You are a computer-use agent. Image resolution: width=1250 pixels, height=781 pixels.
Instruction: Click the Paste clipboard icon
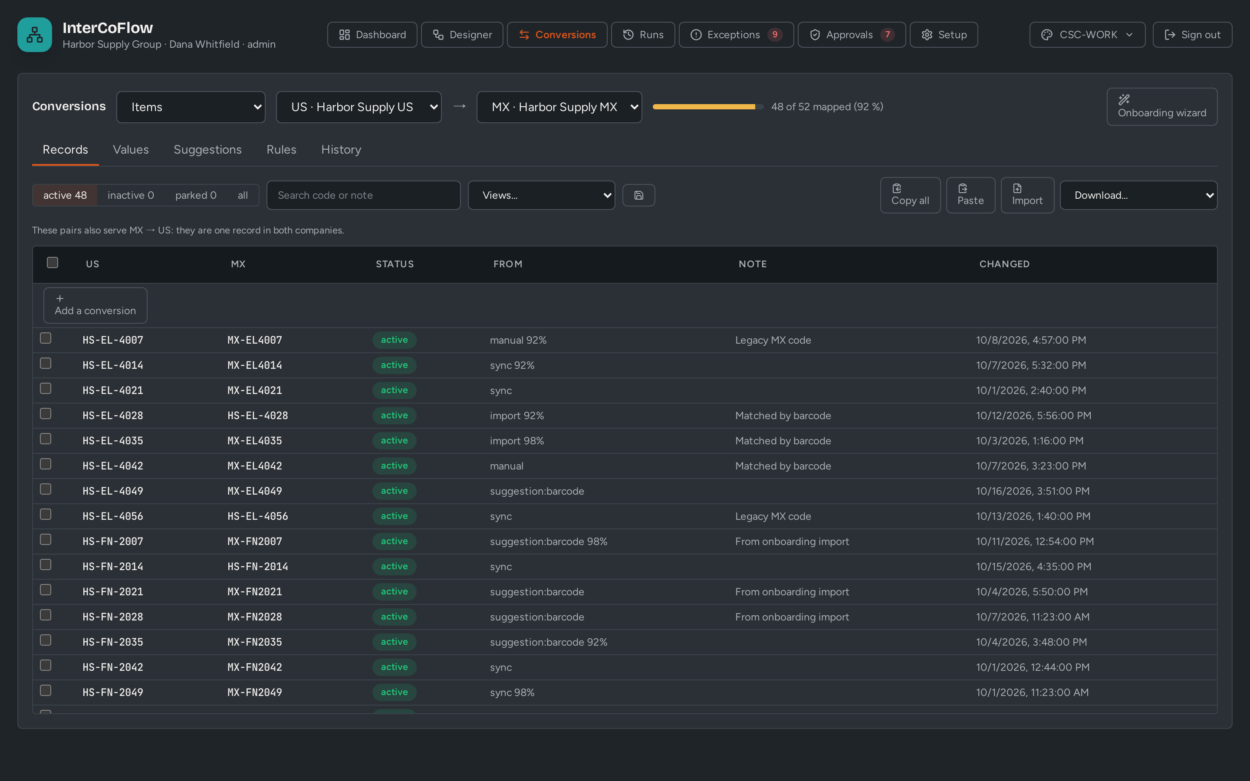(963, 188)
